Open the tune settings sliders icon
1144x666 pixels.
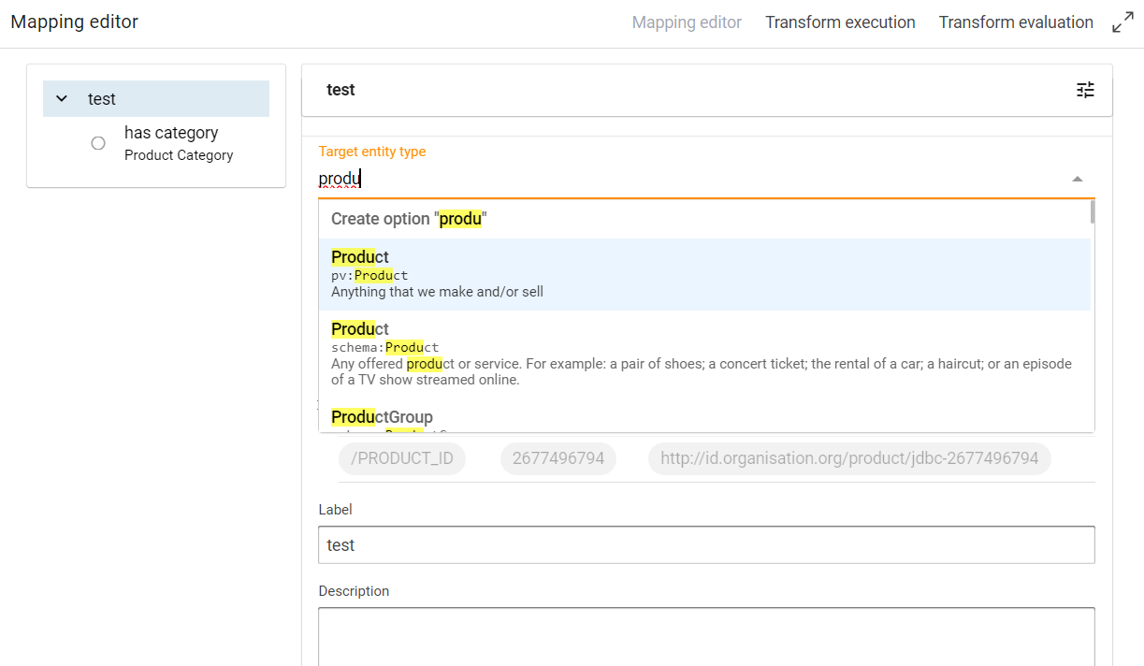(x=1085, y=90)
